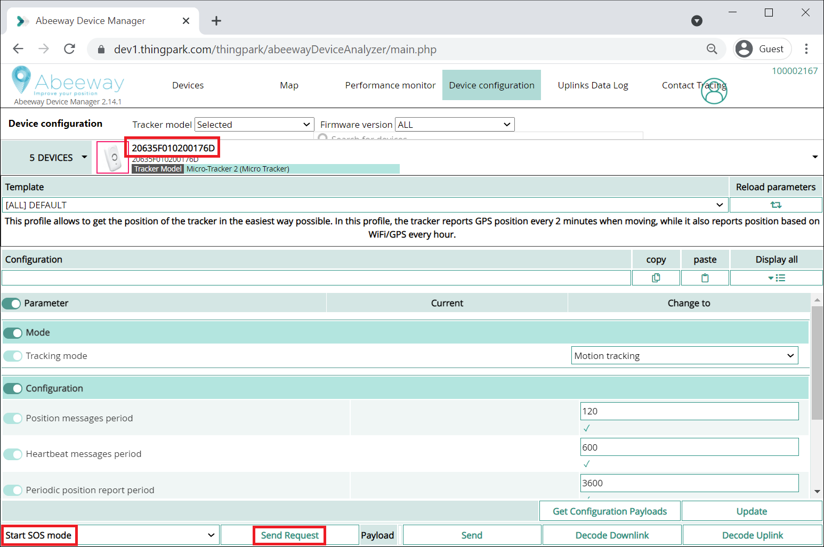Open the Chrome three-dot menu
Viewport: 824px width, 547px height.
point(806,49)
